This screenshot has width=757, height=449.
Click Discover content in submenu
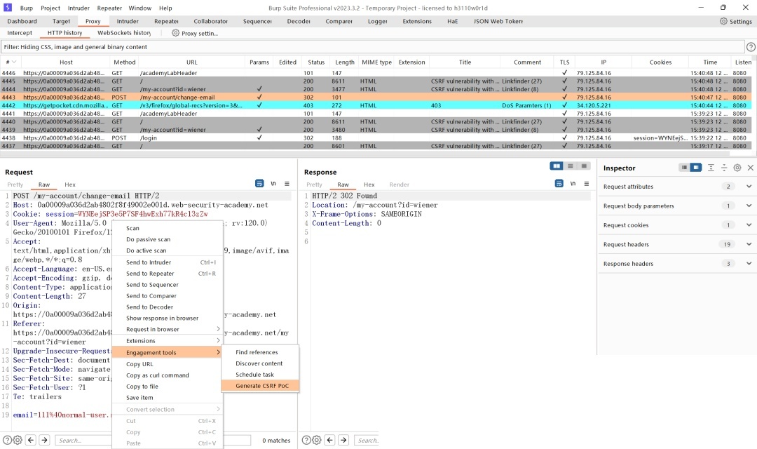(260, 363)
